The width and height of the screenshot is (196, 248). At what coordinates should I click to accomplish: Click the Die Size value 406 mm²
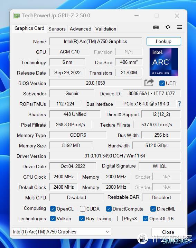point(129,62)
